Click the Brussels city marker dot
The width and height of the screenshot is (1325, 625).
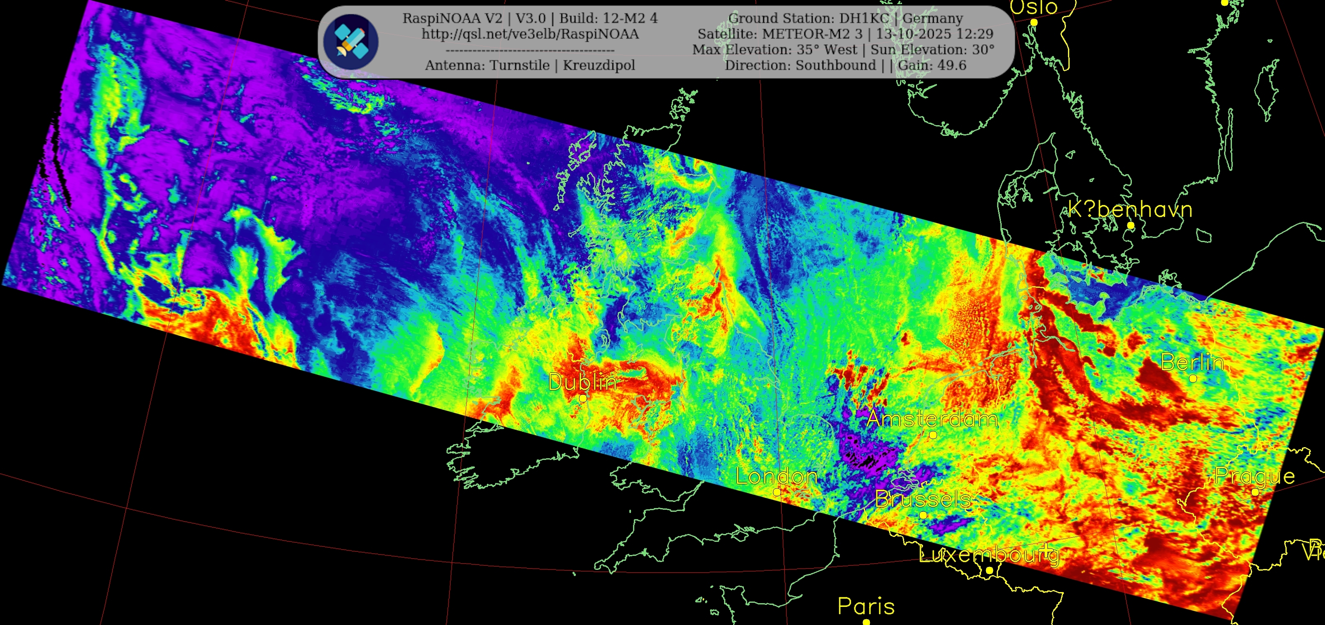pyautogui.click(x=923, y=515)
